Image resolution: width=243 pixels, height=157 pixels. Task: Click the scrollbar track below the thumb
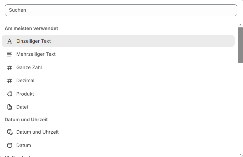click(240, 107)
